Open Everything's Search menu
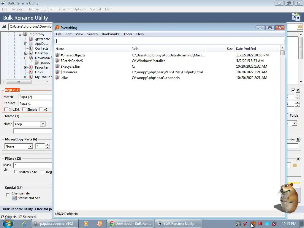Viewport: 304px width, 228px height. [x=92, y=34]
